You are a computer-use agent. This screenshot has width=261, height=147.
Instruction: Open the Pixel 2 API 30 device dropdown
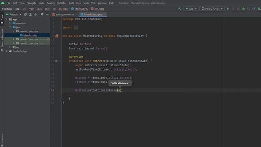point(212,9)
